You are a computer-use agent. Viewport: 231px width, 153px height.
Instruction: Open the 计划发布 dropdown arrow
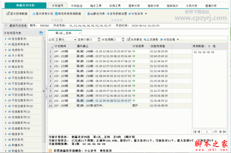point(146,14)
